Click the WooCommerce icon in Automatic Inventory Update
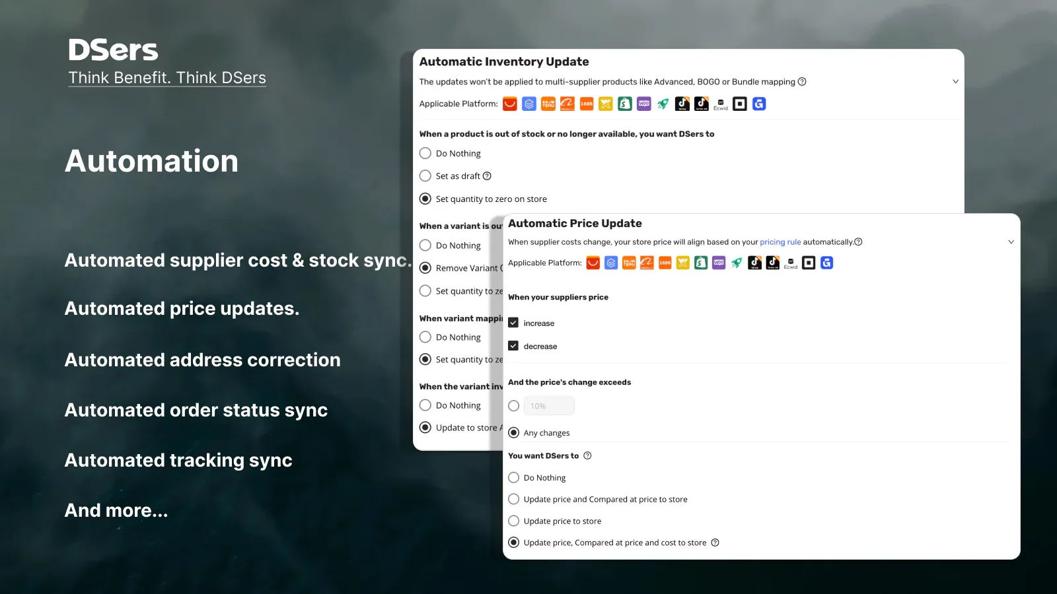Viewport: 1057px width, 594px height. pos(644,104)
